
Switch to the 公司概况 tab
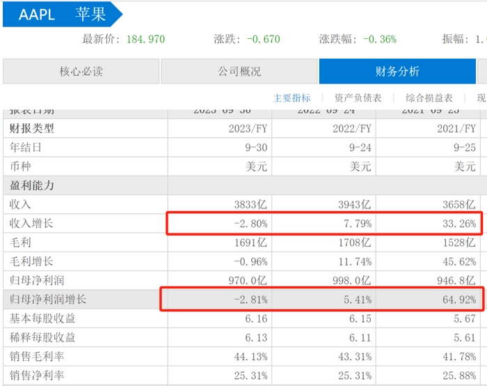(238, 72)
